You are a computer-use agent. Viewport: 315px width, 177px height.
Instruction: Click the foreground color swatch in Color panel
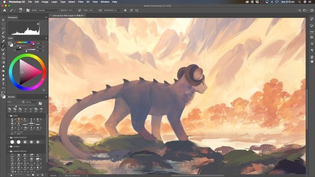click(10, 44)
